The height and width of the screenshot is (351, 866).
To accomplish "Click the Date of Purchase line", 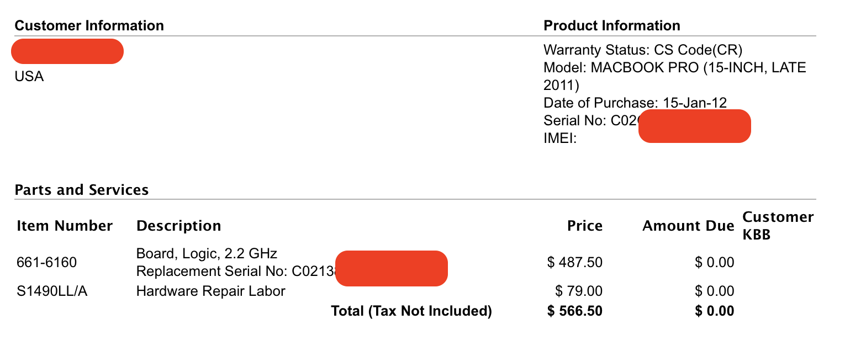I will [x=635, y=103].
